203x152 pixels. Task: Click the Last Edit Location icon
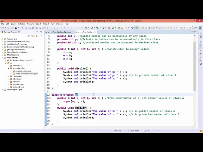click(x=165, y=28)
